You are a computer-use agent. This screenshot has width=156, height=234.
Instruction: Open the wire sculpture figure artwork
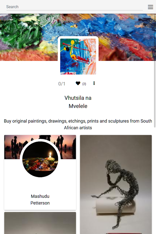tap(116, 185)
